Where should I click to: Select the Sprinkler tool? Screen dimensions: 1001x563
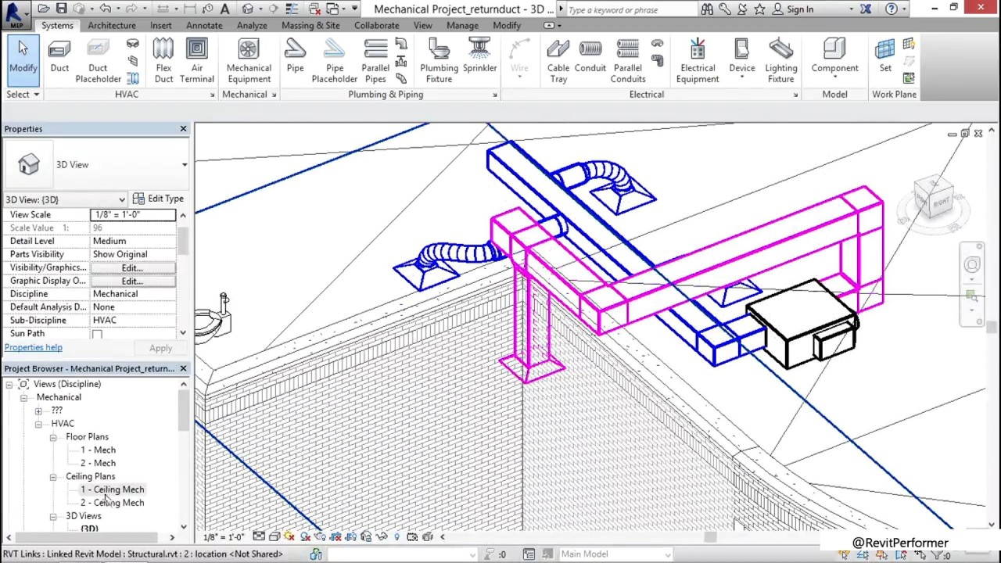click(479, 56)
